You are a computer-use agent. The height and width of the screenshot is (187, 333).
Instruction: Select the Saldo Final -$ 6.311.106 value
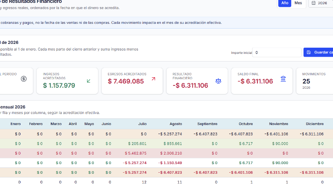255,81
